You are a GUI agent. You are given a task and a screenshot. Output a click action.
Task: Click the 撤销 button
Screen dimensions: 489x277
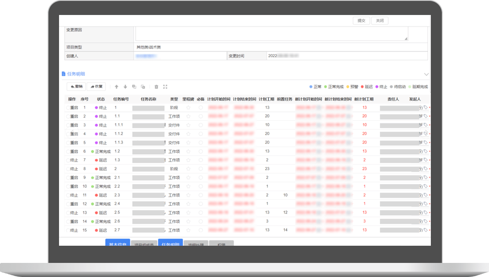click(76, 87)
